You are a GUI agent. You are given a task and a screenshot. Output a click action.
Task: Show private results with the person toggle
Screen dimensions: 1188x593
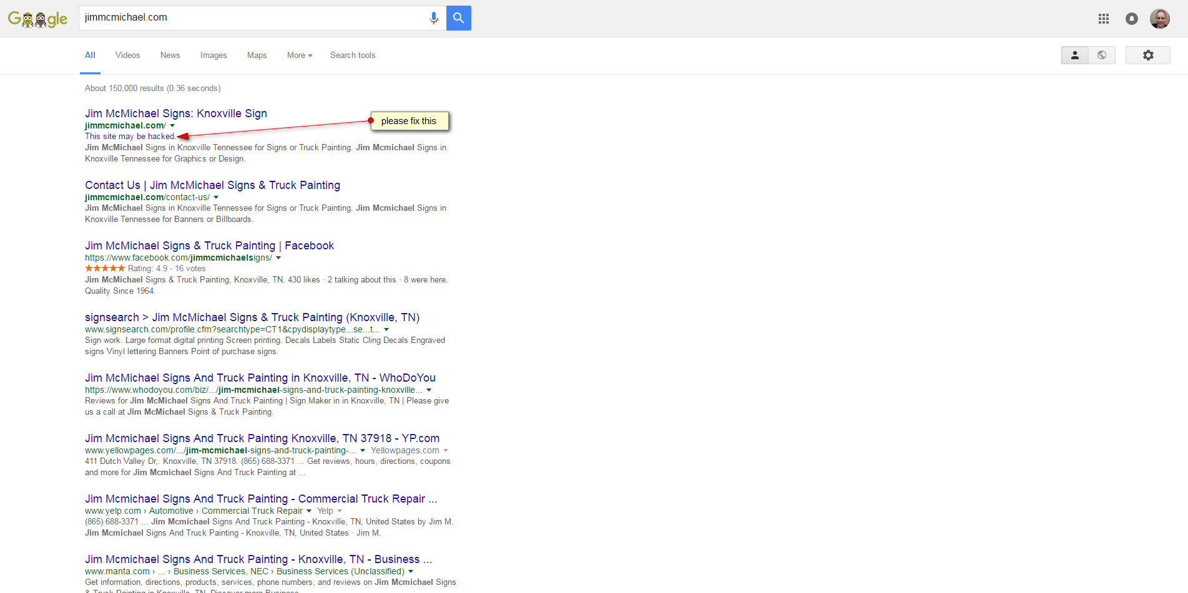(1075, 55)
